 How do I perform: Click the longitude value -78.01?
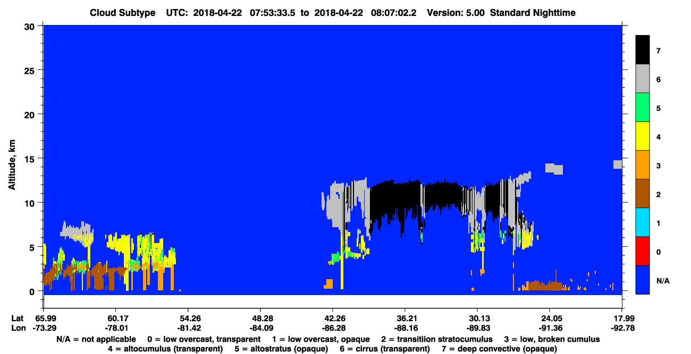[115, 328]
